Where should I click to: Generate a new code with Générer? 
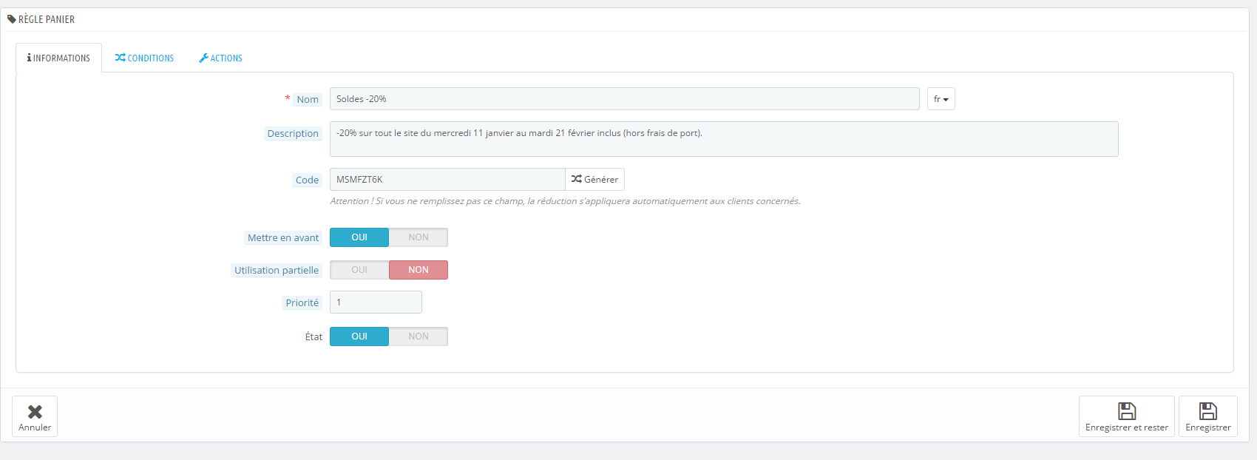[x=594, y=180]
